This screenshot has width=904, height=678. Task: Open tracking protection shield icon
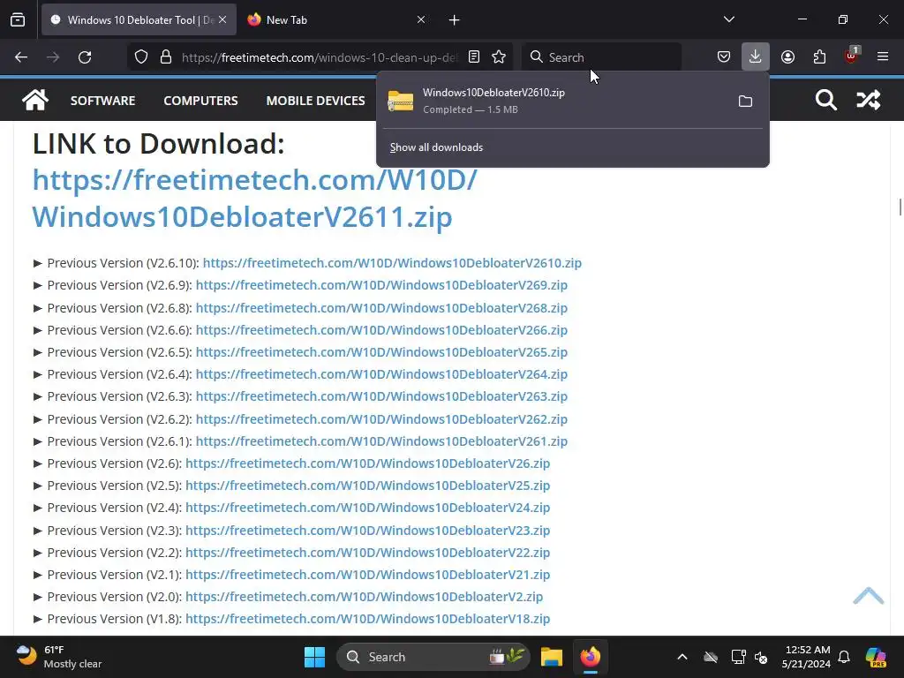pyautogui.click(x=141, y=57)
